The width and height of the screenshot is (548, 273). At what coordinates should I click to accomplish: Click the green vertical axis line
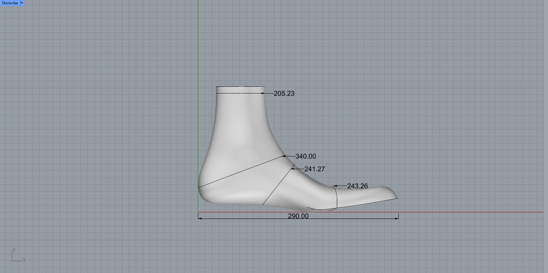point(198,50)
